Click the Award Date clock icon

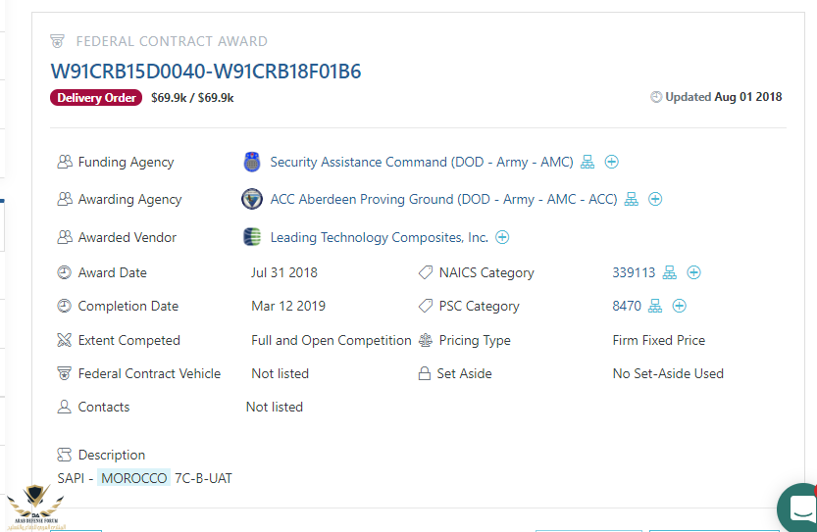tap(64, 272)
